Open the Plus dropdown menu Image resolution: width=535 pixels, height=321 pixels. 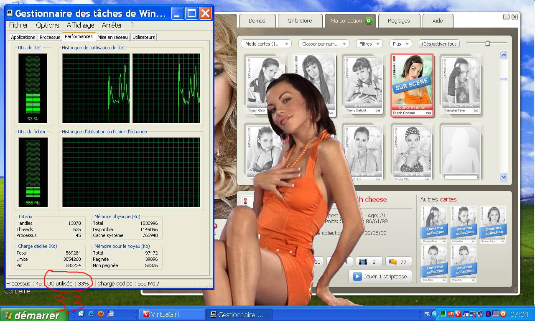point(400,44)
